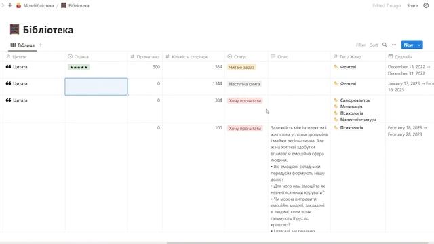This screenshot has width=434, height=244.
Task: Open page history clock icon
Action: (x=426, y=5)
